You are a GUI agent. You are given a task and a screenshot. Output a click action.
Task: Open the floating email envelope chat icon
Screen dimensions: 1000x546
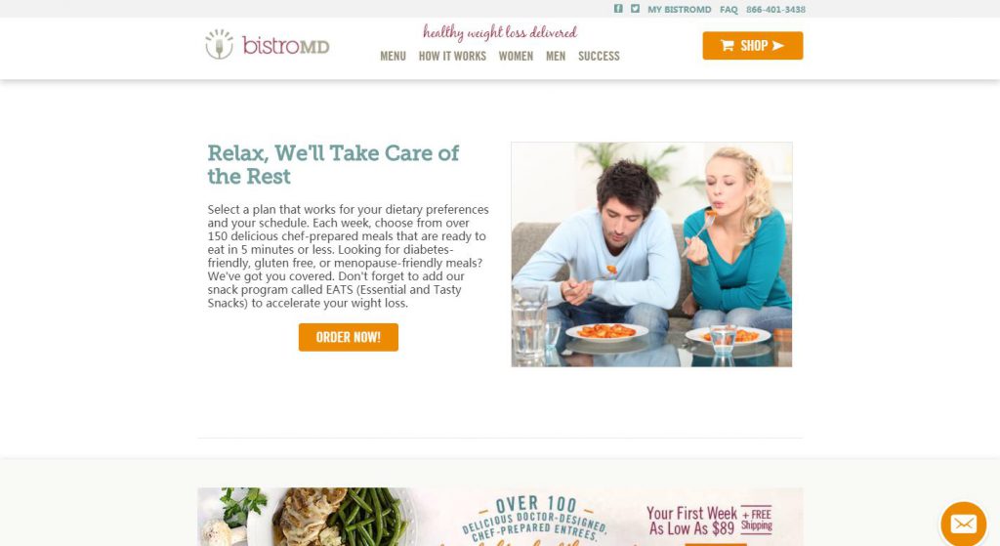pos(963,525)
